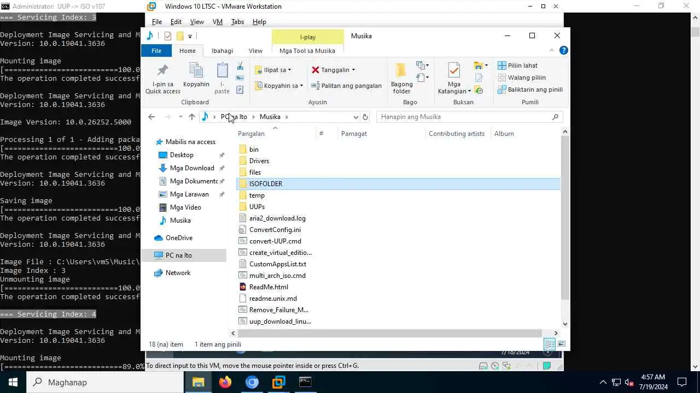Select convert-UUP.cmd file

(x=275, y=241)
